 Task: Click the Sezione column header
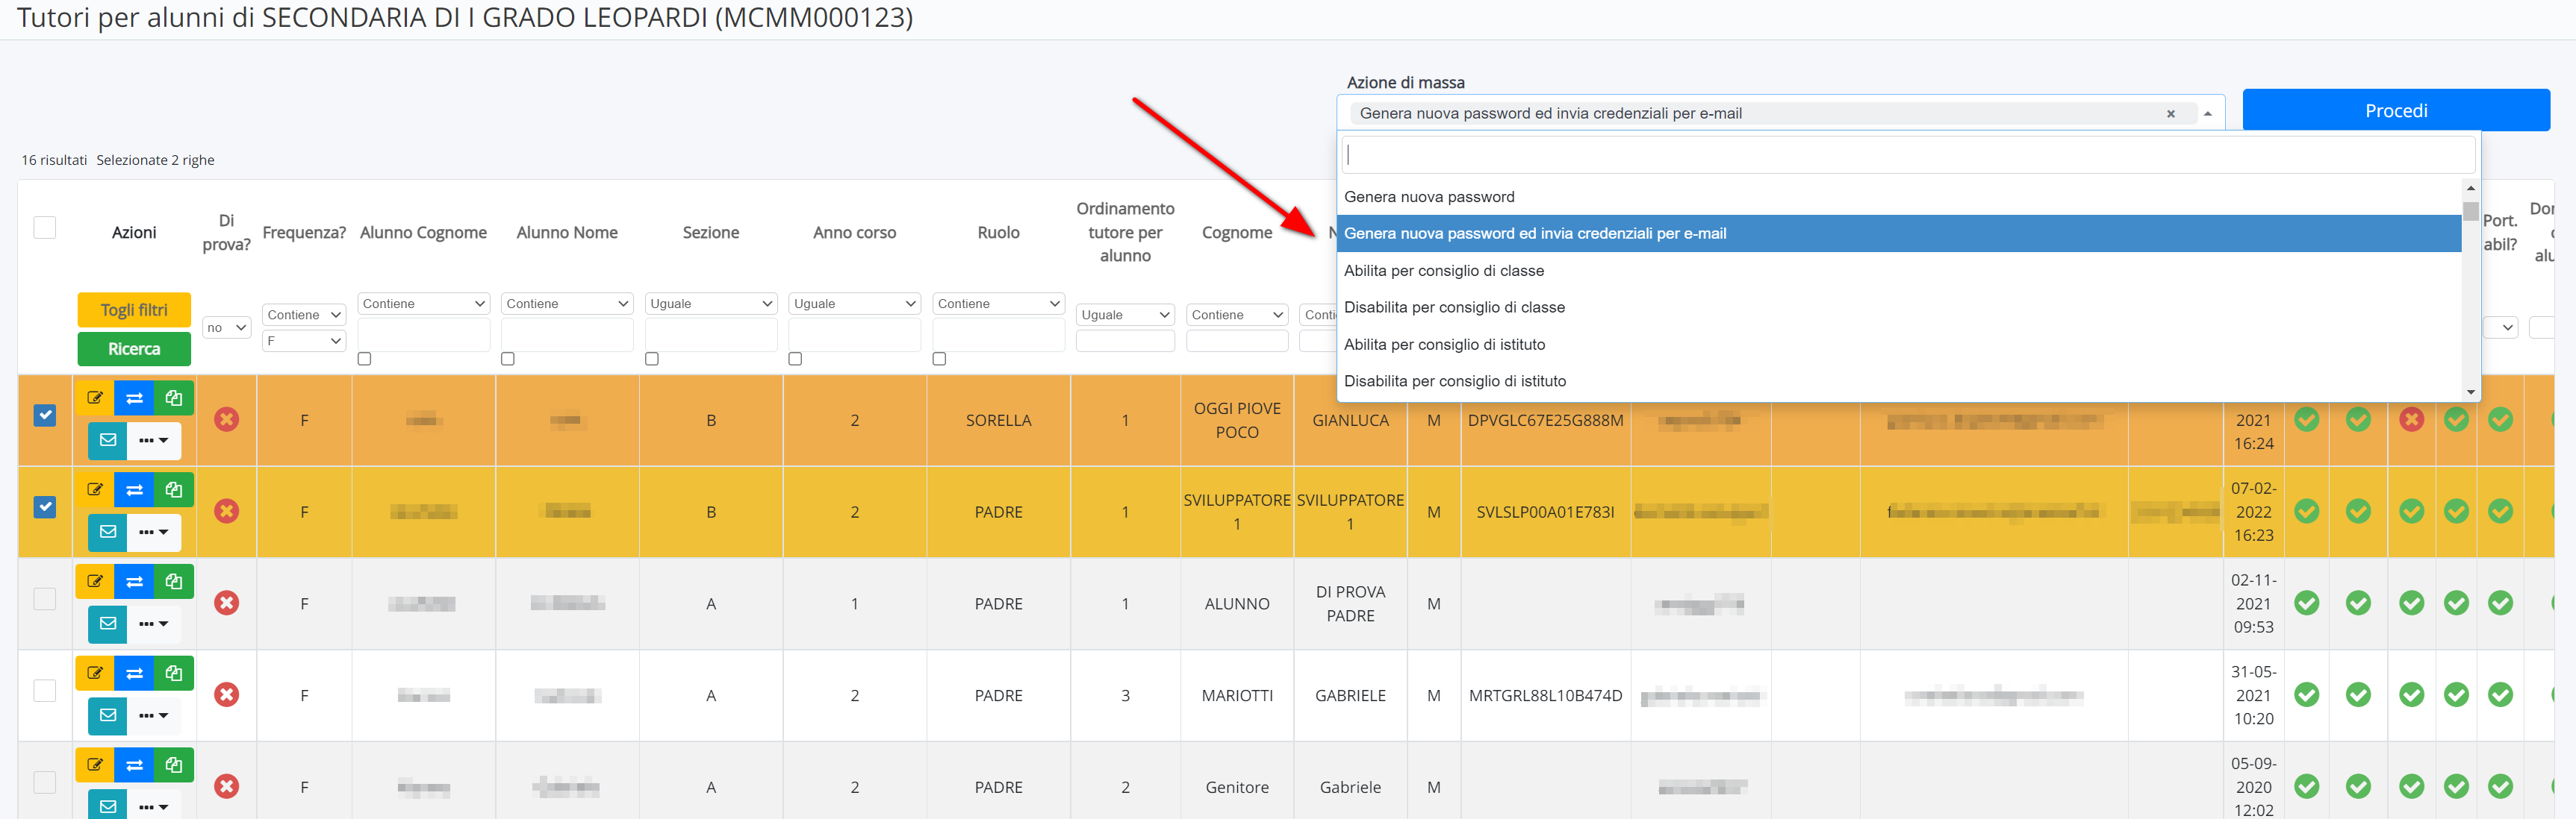tap(711, 232)
